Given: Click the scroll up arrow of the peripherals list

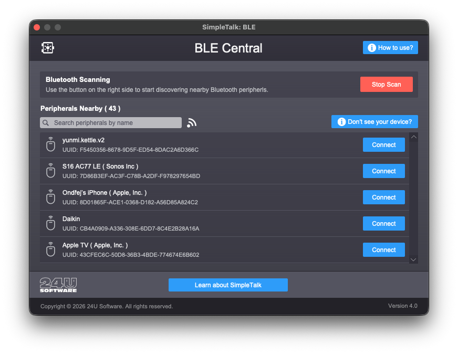Looking at the screenshot, I should 413,137.
